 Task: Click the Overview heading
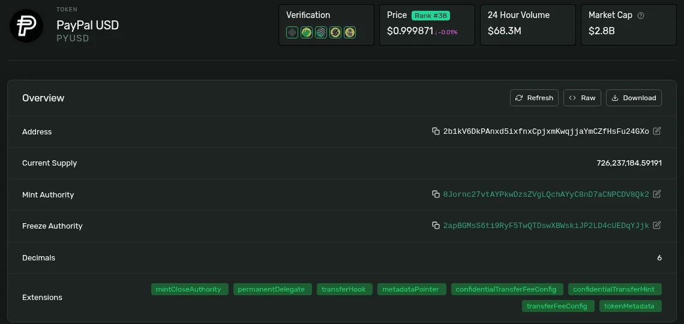pos(43,98)
